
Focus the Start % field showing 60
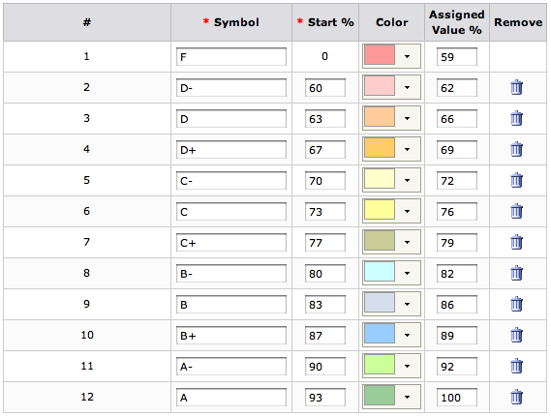[x=325, y=88]
